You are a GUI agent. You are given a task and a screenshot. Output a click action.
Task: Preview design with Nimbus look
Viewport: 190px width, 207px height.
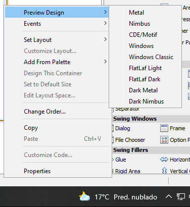coord(145,24)
